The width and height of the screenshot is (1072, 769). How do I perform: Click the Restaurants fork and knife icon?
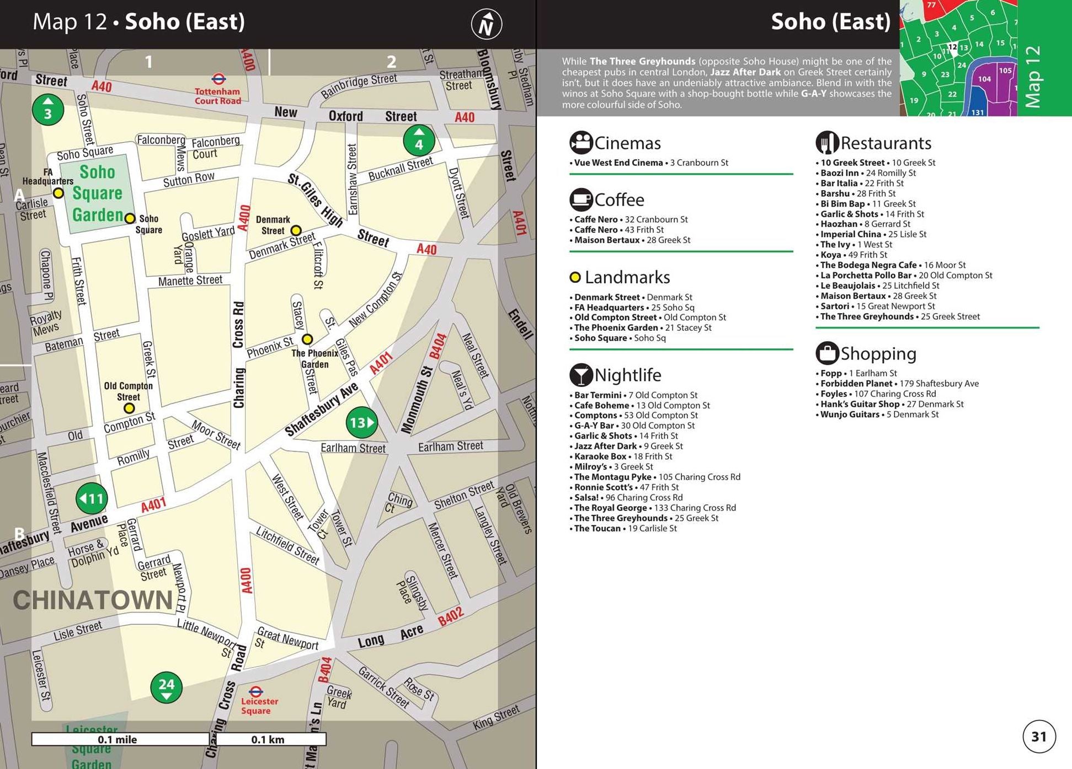pos(827,143)
